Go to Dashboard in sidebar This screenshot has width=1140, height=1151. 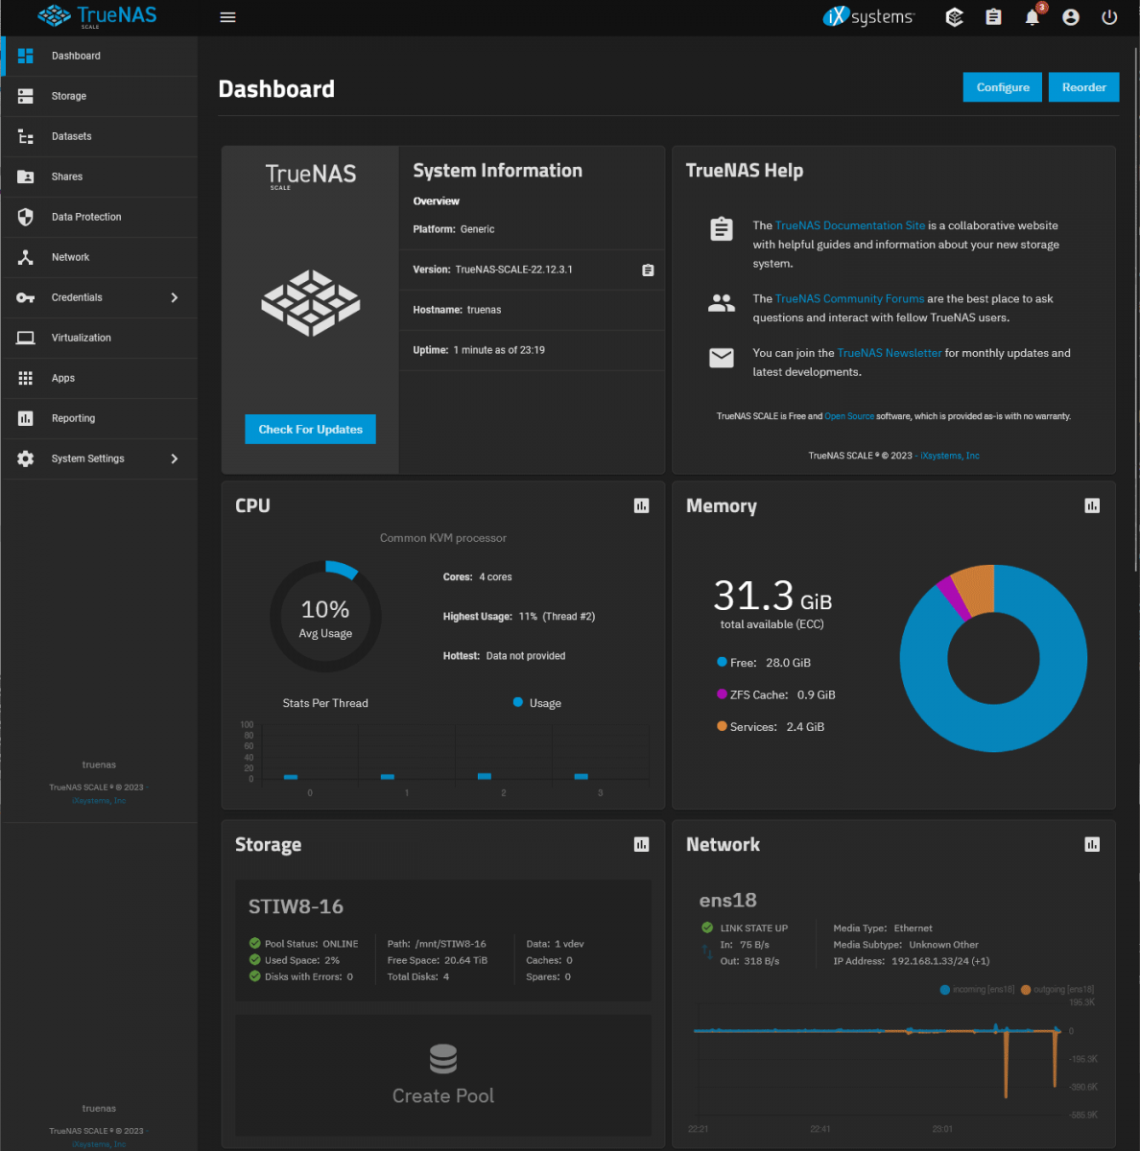[100, 56]
